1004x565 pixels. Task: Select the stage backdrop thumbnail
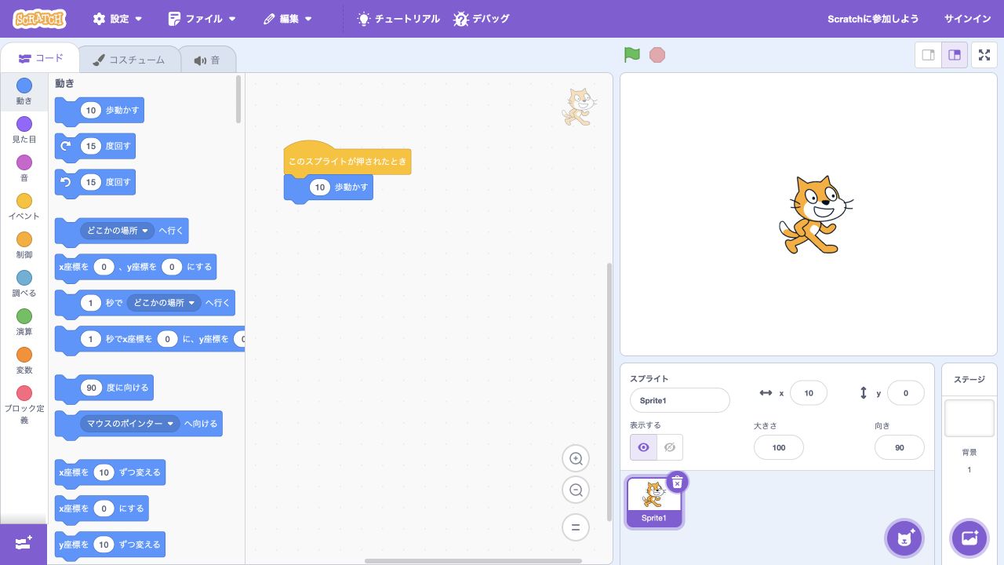coord(969,417)
